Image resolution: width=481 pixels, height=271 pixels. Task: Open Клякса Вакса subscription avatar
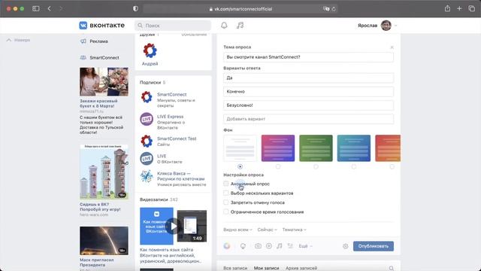pos(147,176)
